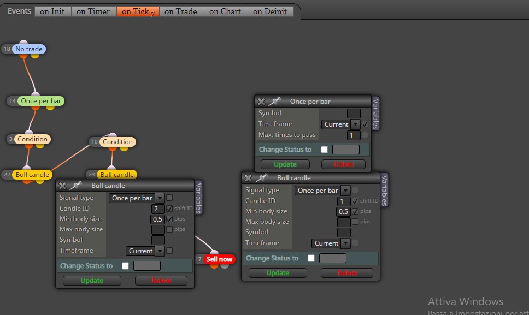Toggle Timeframe checkbox in Once per bar panel
The height and width of the screenshot is (315, 529).
pos(365,124)
